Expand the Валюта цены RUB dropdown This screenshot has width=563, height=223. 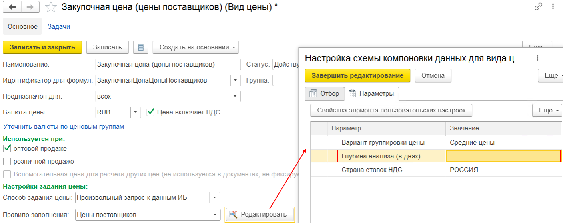coord(136,112)
